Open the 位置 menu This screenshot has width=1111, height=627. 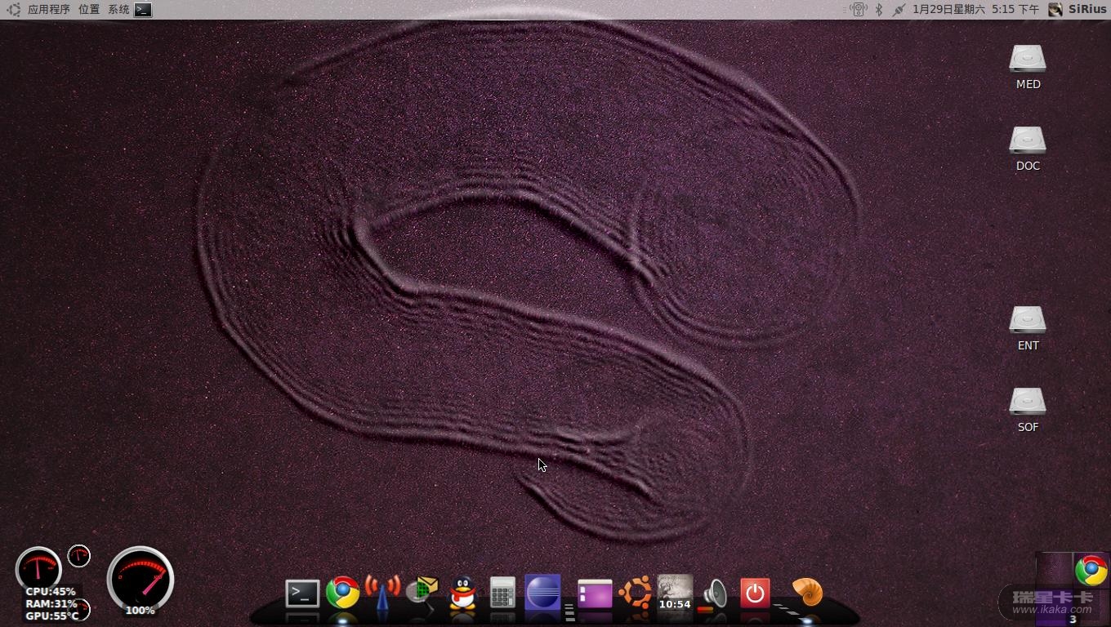(x=89, y=10)
